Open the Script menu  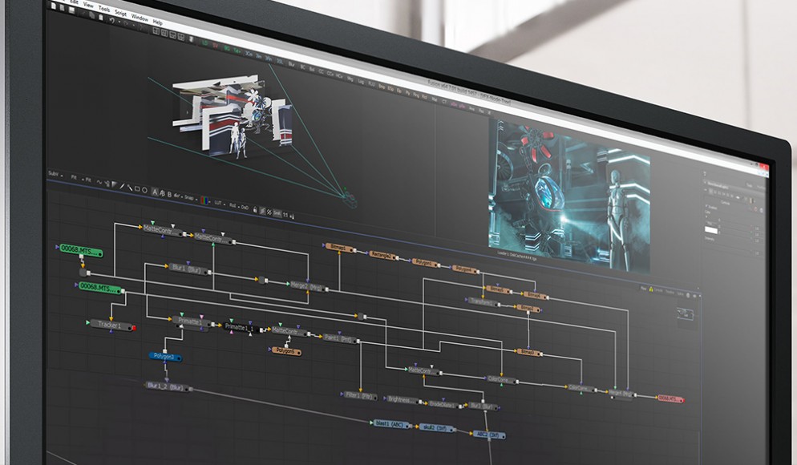pyautogui.click(x=120, y=13)
